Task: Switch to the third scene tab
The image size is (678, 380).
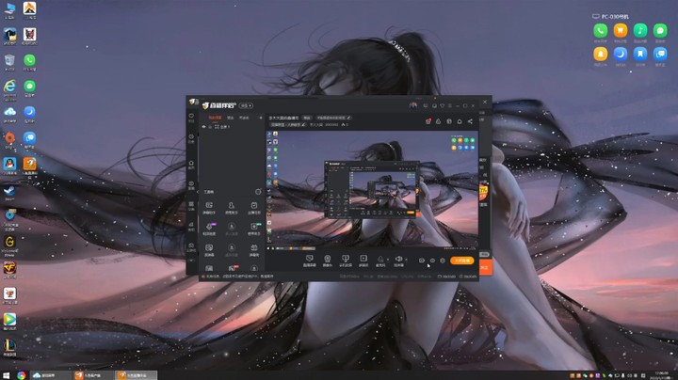Action: (244, 118)
